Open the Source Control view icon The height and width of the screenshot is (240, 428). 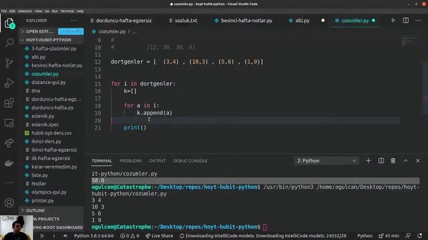click(9, 63)
